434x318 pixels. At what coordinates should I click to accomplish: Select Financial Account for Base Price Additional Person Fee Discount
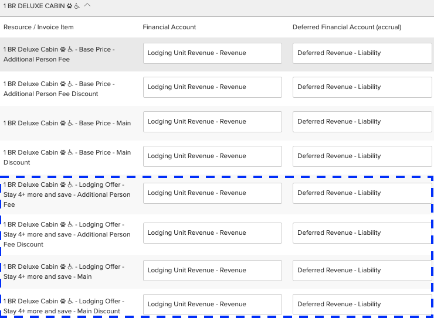click(x=212, y=87)
